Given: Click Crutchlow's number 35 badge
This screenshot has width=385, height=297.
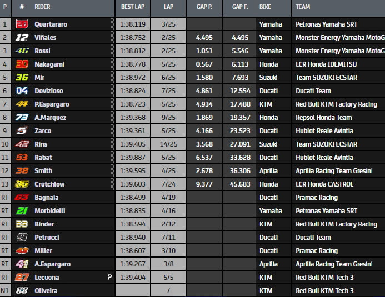Looking at the screenshot, I should (22, 184).
